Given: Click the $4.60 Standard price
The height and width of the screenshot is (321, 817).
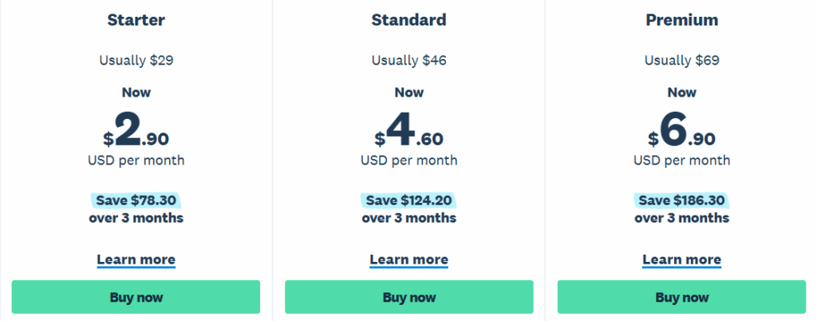Looking at the screenshot, I should pyautogui.click(x=409, y=131).
